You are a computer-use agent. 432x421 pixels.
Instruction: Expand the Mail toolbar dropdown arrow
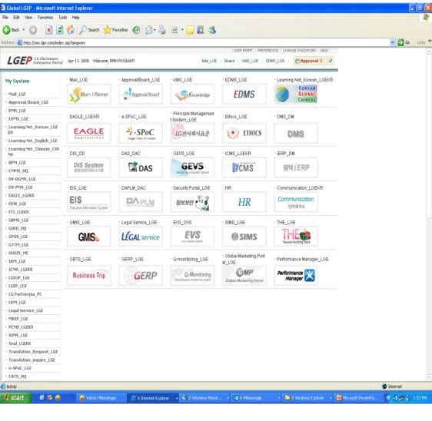click(155, 30)
